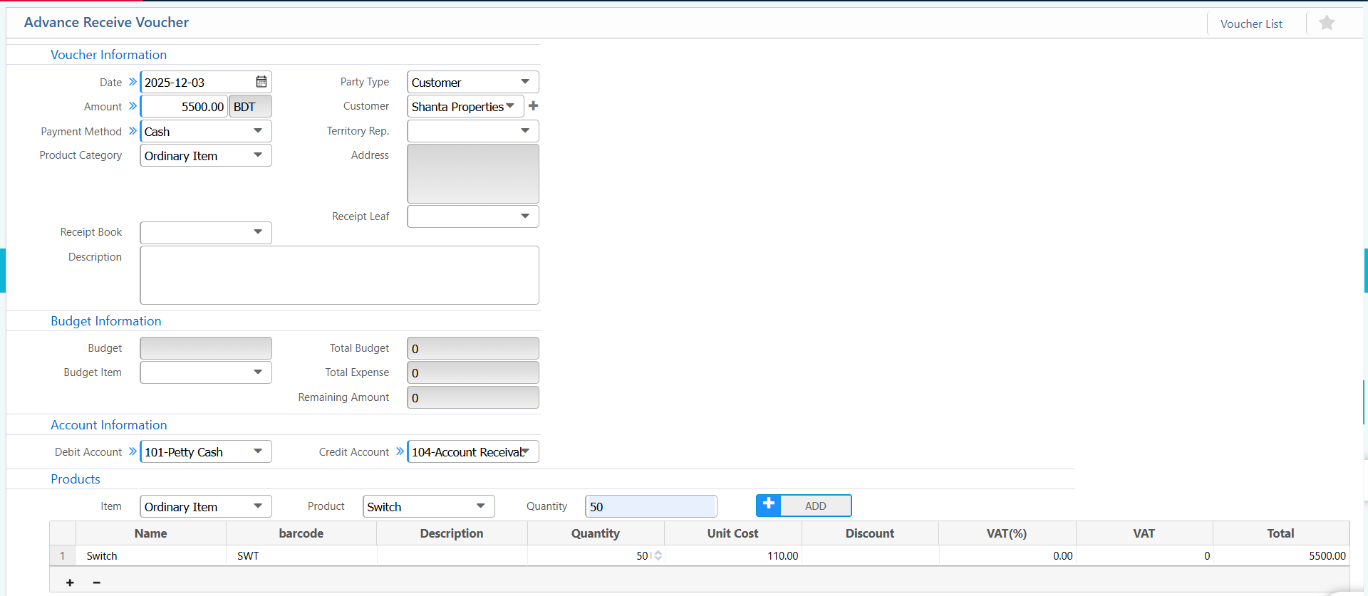1368x596 pixels.
Task: Click the favorite star icon
Action: pos(1326,23)
